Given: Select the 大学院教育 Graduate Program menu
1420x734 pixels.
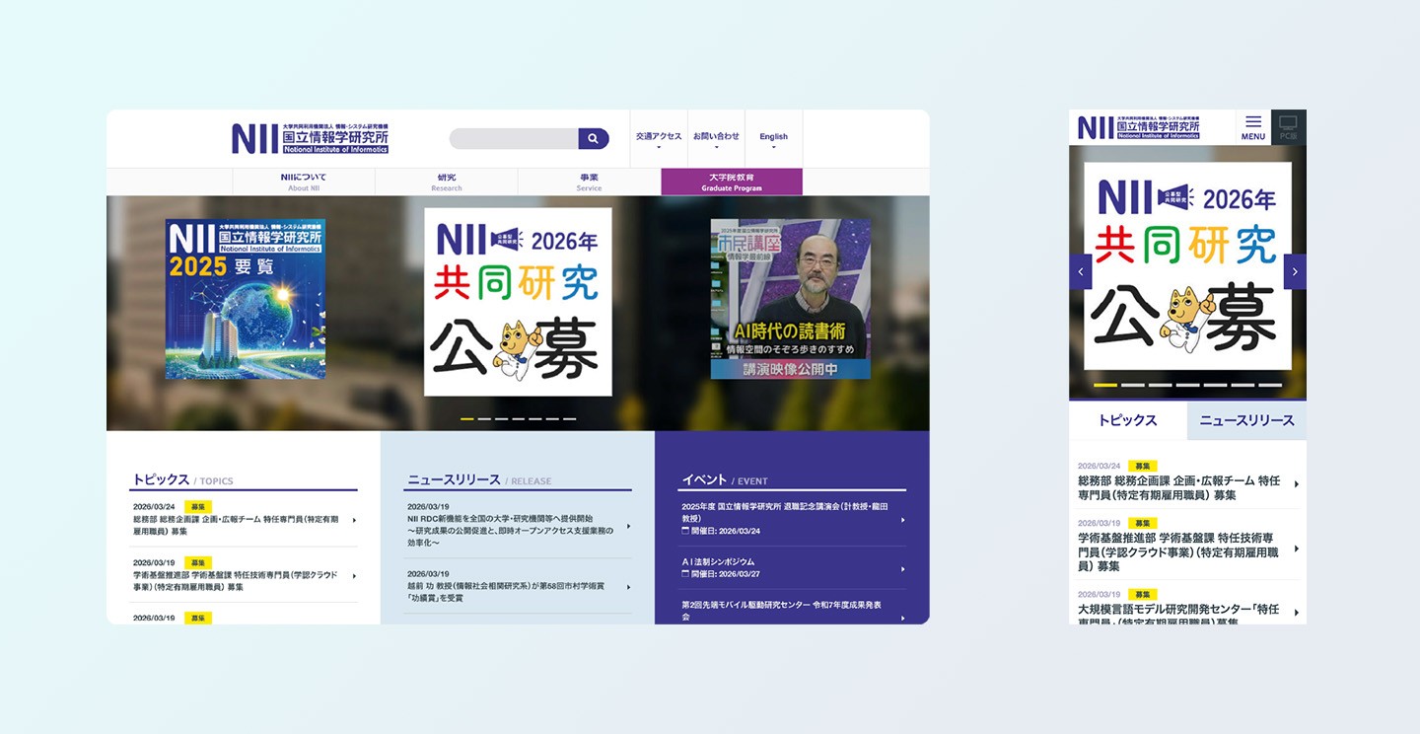Looking at the screenshot, I should coord(731,182).
